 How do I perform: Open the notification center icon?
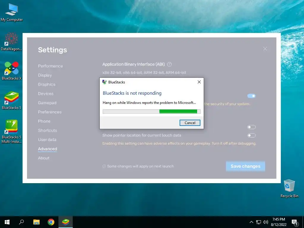click(294, 223)
